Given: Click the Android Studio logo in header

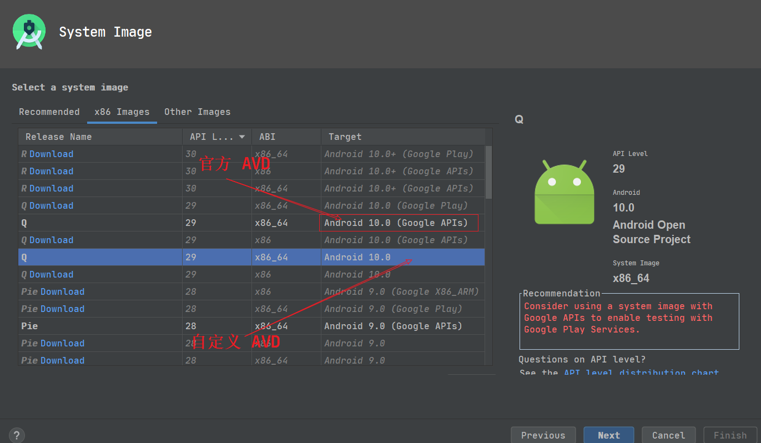Looking at the screenshot, I should 29,32.
